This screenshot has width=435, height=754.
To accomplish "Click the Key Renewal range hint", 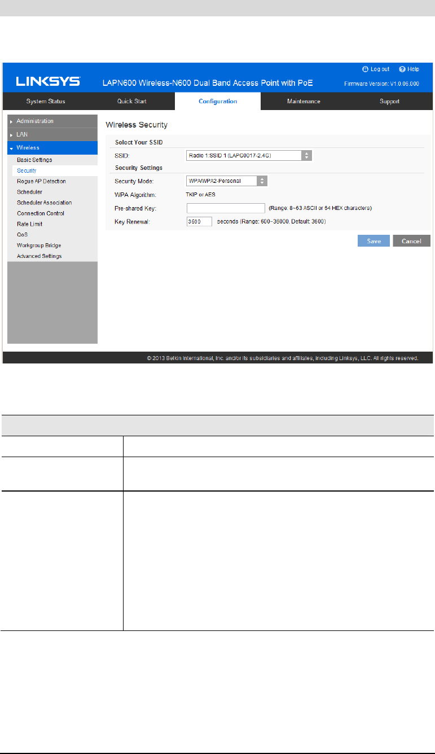I will (271, 221).
